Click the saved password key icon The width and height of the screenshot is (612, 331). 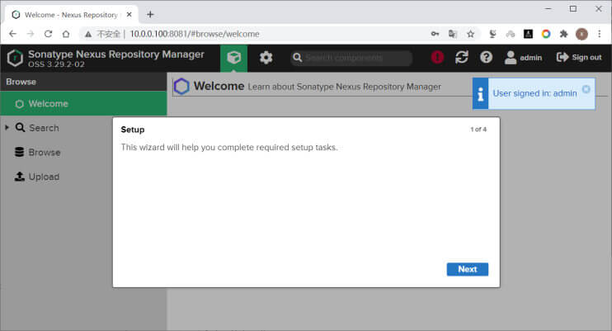[x=435, y=34]
